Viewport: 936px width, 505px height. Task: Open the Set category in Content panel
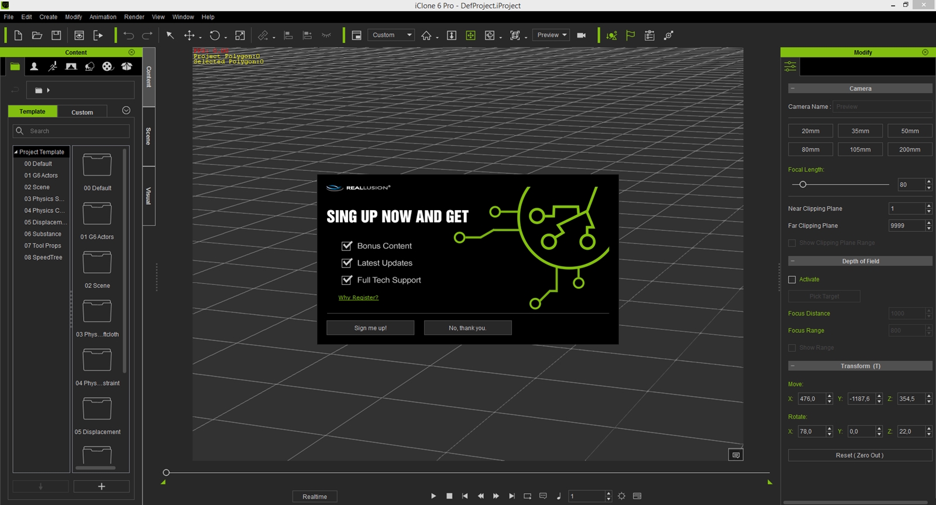(x=71, y=66)
